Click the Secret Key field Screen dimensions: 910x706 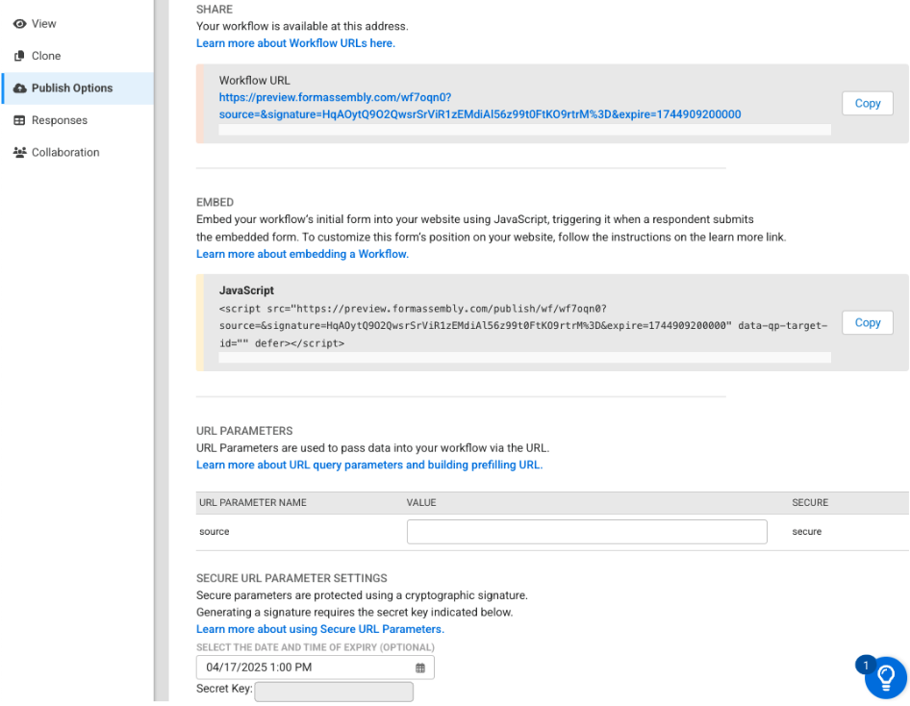[334, 692]
